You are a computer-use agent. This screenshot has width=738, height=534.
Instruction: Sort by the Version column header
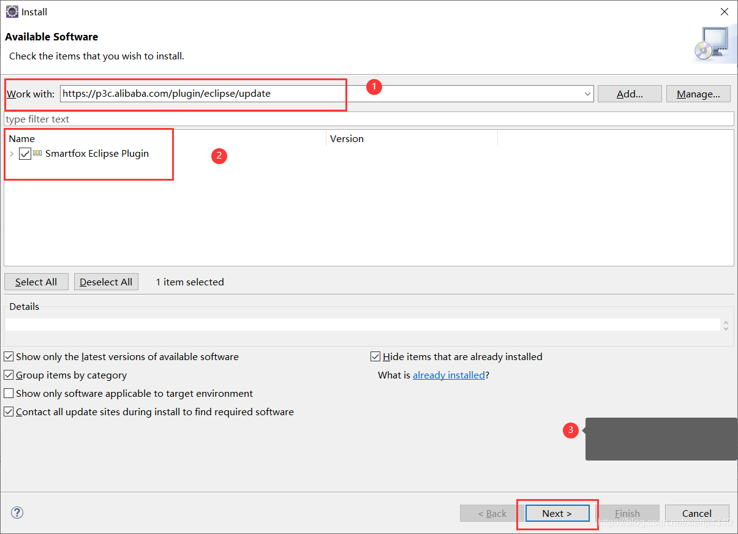[x=347, y=138]
